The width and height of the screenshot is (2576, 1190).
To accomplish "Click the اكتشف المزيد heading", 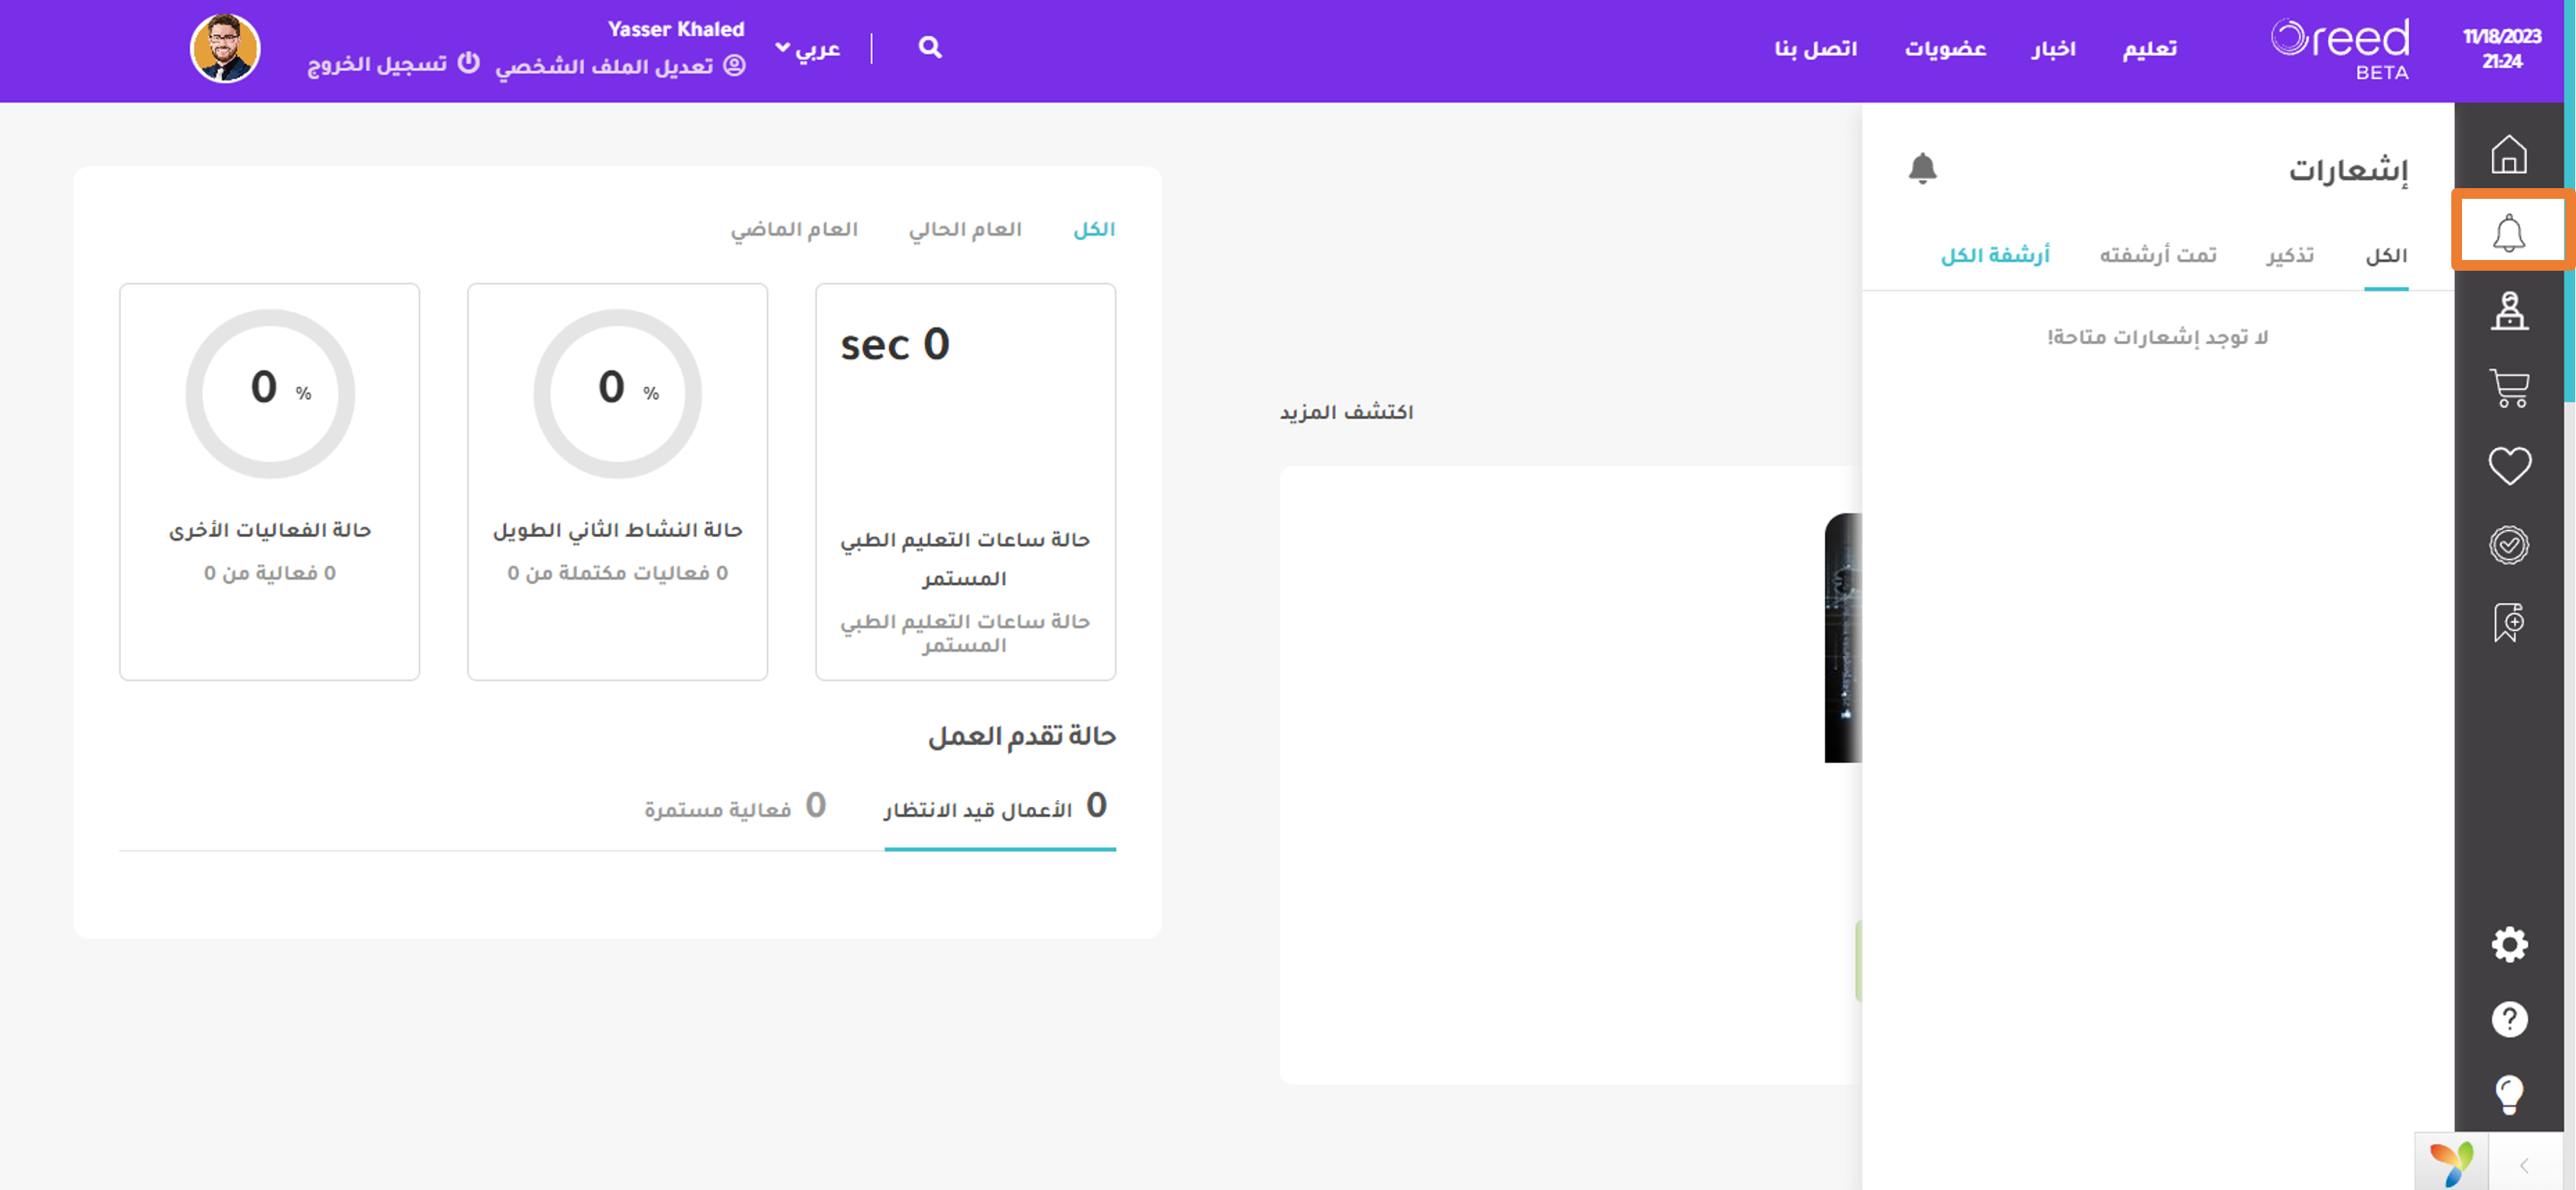I will point(1346,412).
